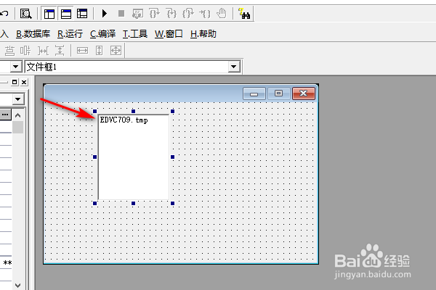This screenshot has height=290, width=436.
Task: Click the 文件框1 combo box field
Action: point(133,67)
